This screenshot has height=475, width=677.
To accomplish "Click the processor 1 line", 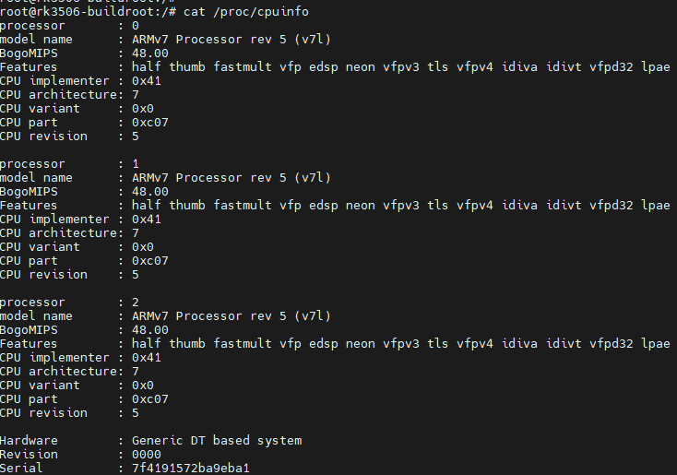I will pyautogui.click(x=69, y=163).
